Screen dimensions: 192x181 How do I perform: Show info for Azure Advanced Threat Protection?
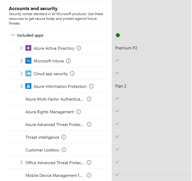click(89, 125)
